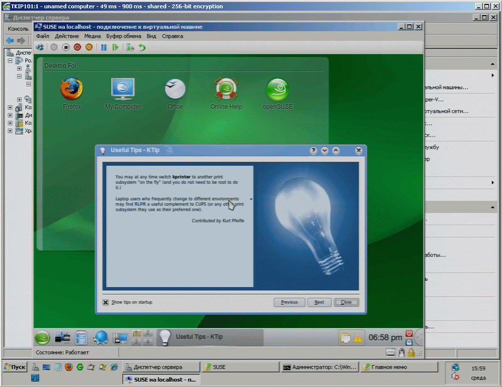Open the Online Help desktop icon
This screenshot has width=502, height=387.
226,93
